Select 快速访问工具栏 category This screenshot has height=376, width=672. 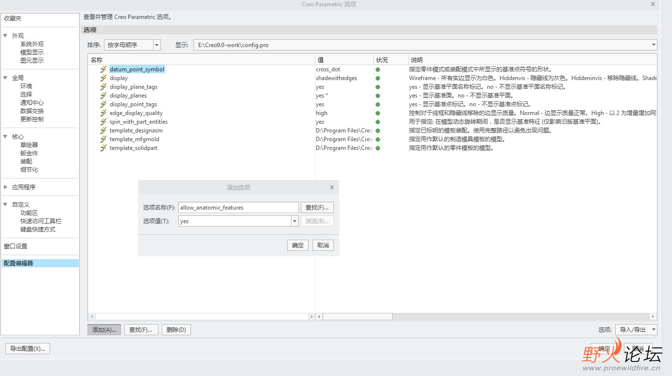click(x=41, y=221)
